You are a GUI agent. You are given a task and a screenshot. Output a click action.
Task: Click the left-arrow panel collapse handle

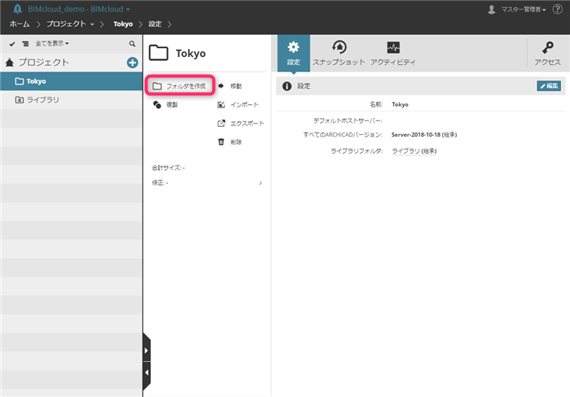coord(146,373)
